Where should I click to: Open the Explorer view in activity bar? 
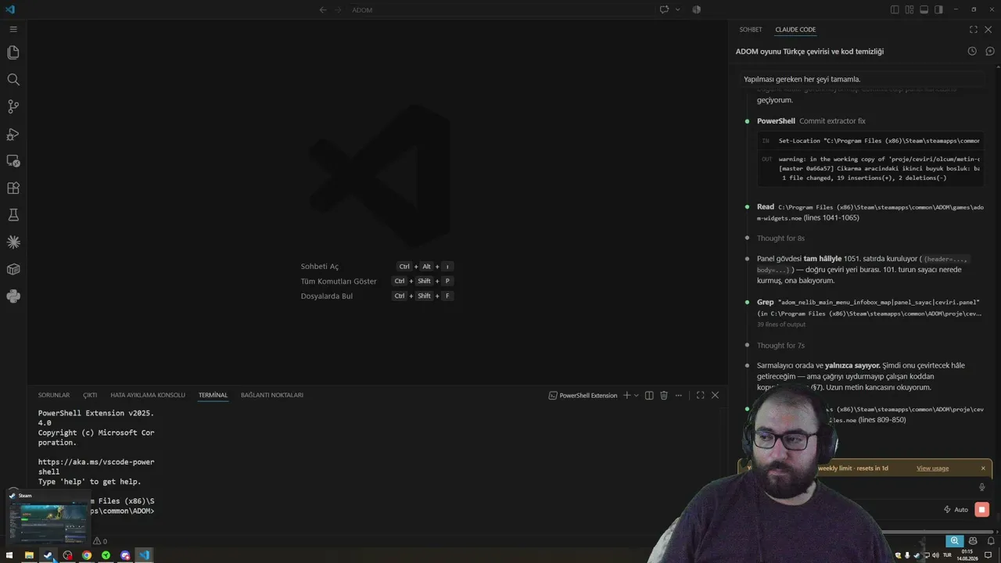pyautogui.click(x=13, y=52)
